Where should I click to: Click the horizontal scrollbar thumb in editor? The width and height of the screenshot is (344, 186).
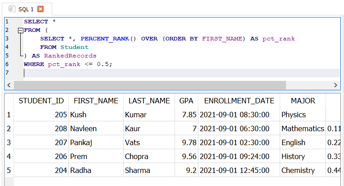(x=150, y=85)
